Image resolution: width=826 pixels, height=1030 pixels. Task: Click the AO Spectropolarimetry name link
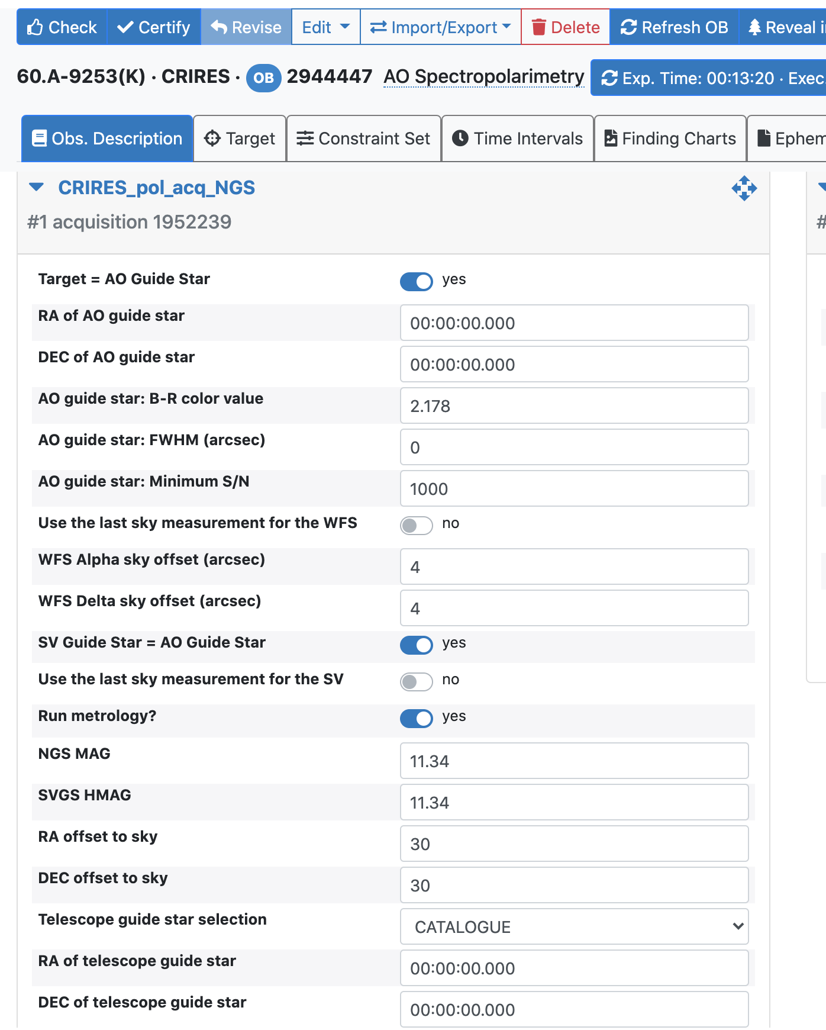pyautogui.click(x=483, y=77)
